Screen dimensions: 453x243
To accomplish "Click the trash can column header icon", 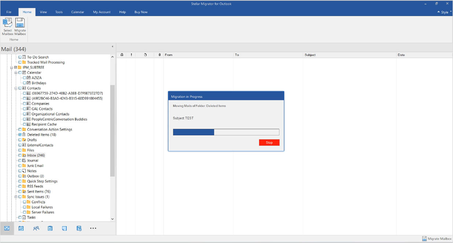I will pos(122,55).
